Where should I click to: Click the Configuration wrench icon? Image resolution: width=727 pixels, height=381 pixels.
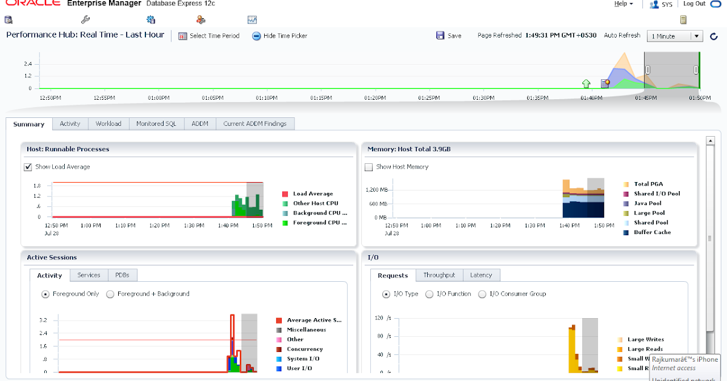(x=85, y=19)
